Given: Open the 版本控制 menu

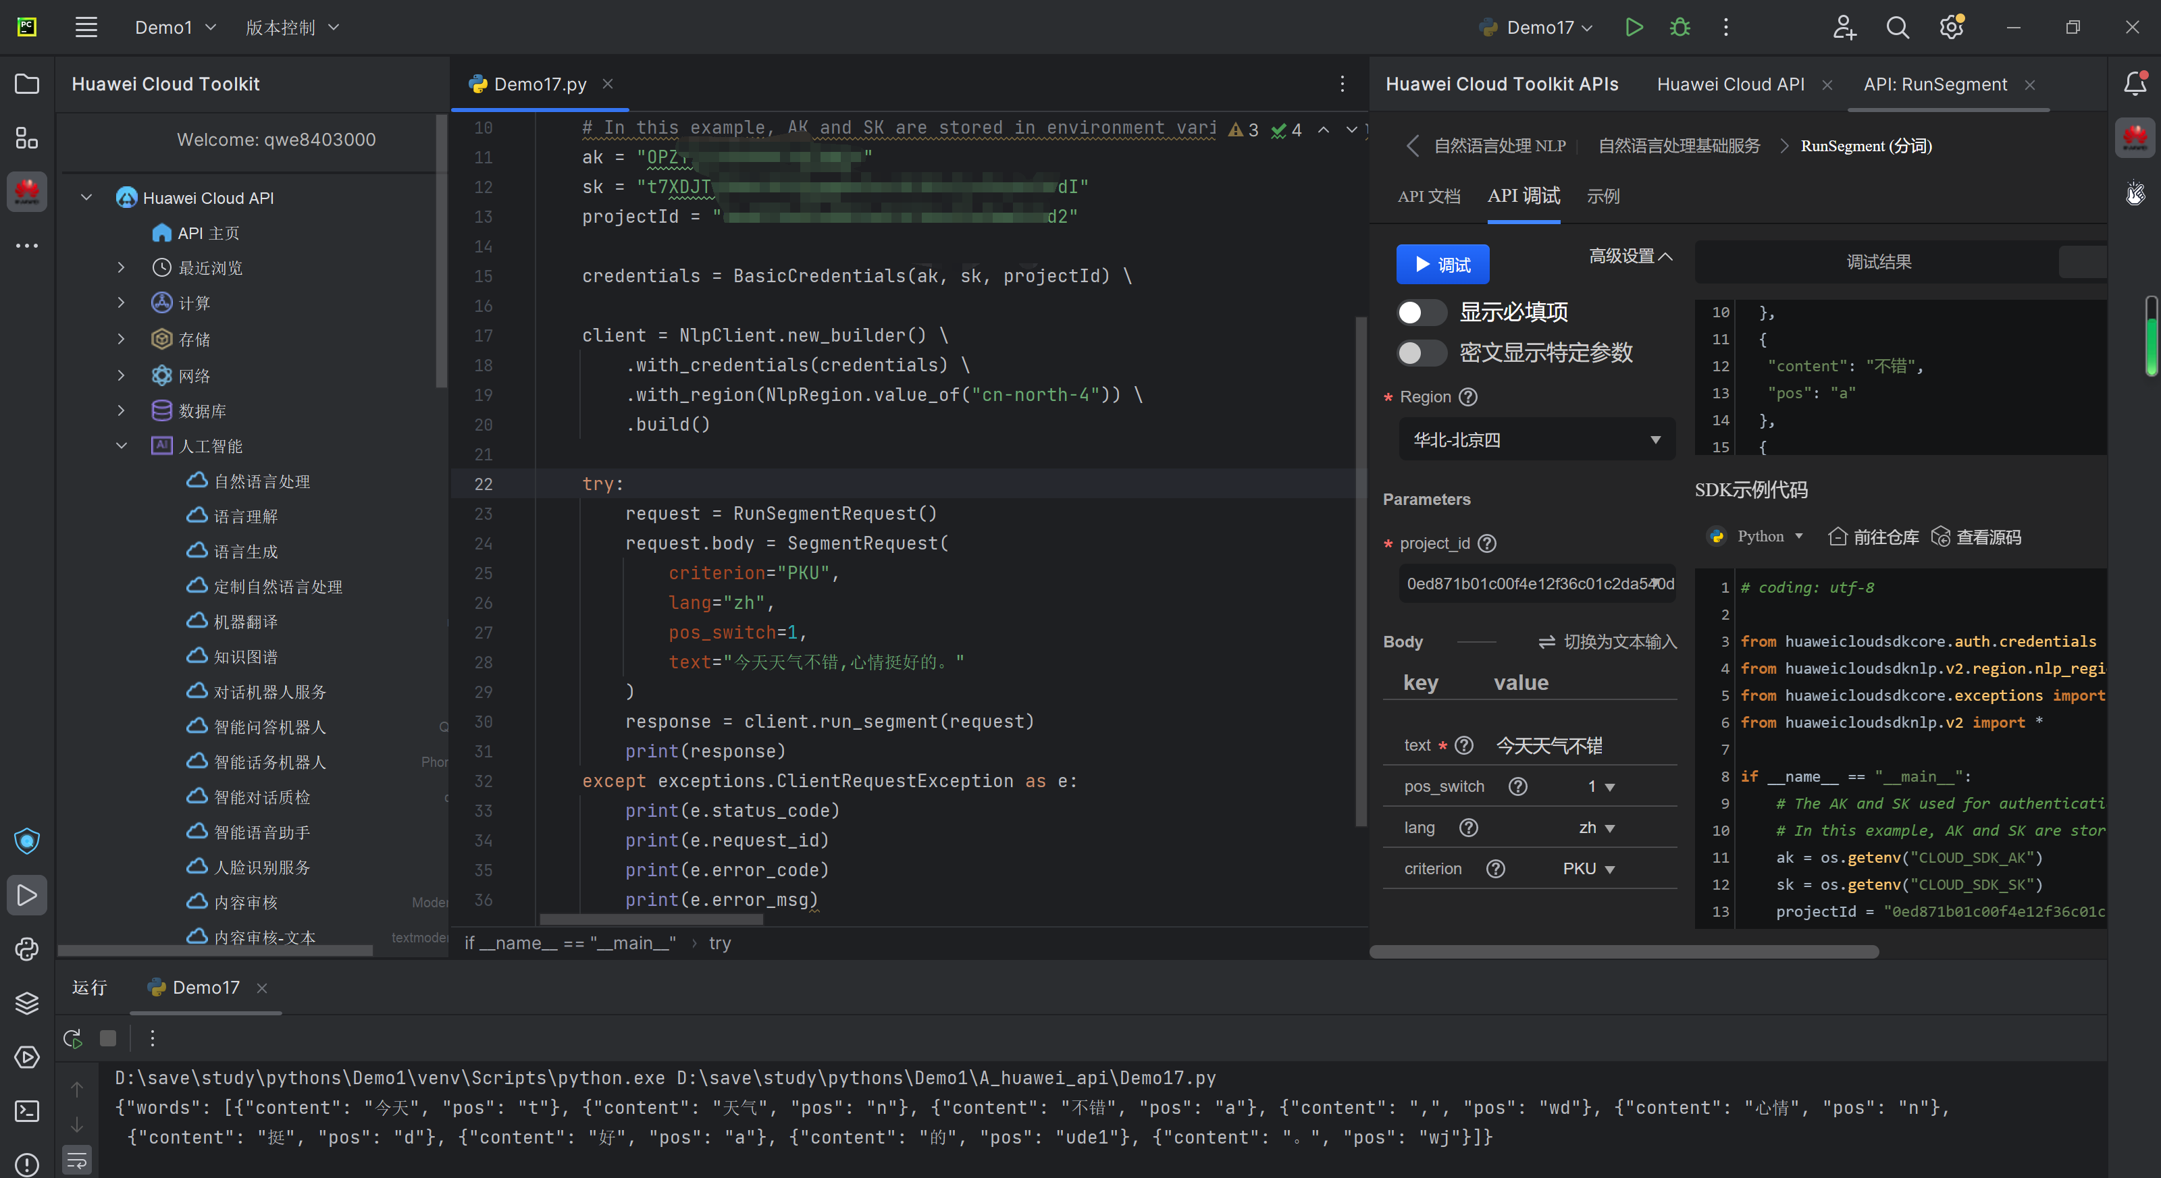Looking at the screenshot, I should [291, 28].
